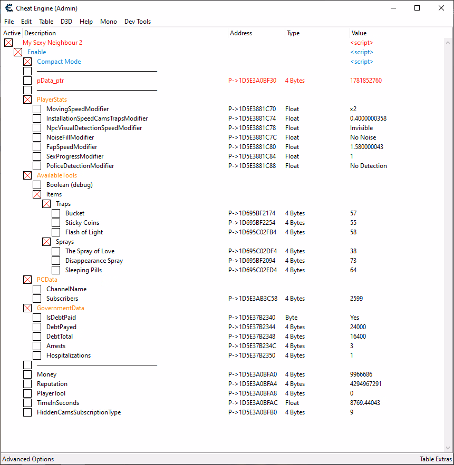Check the Reputation entry box

(x=27, y=384)
